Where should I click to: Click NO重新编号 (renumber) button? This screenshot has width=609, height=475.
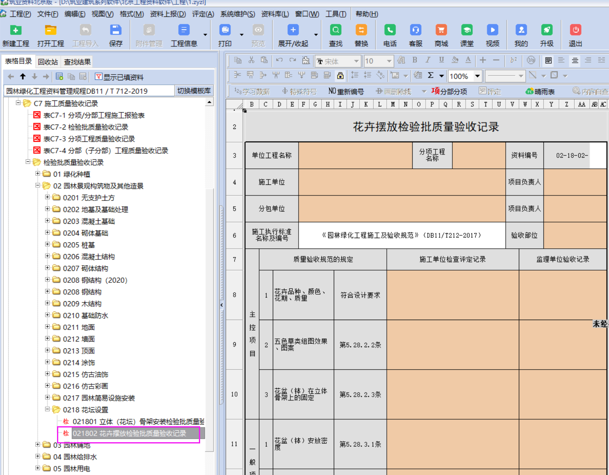[346, 91]
